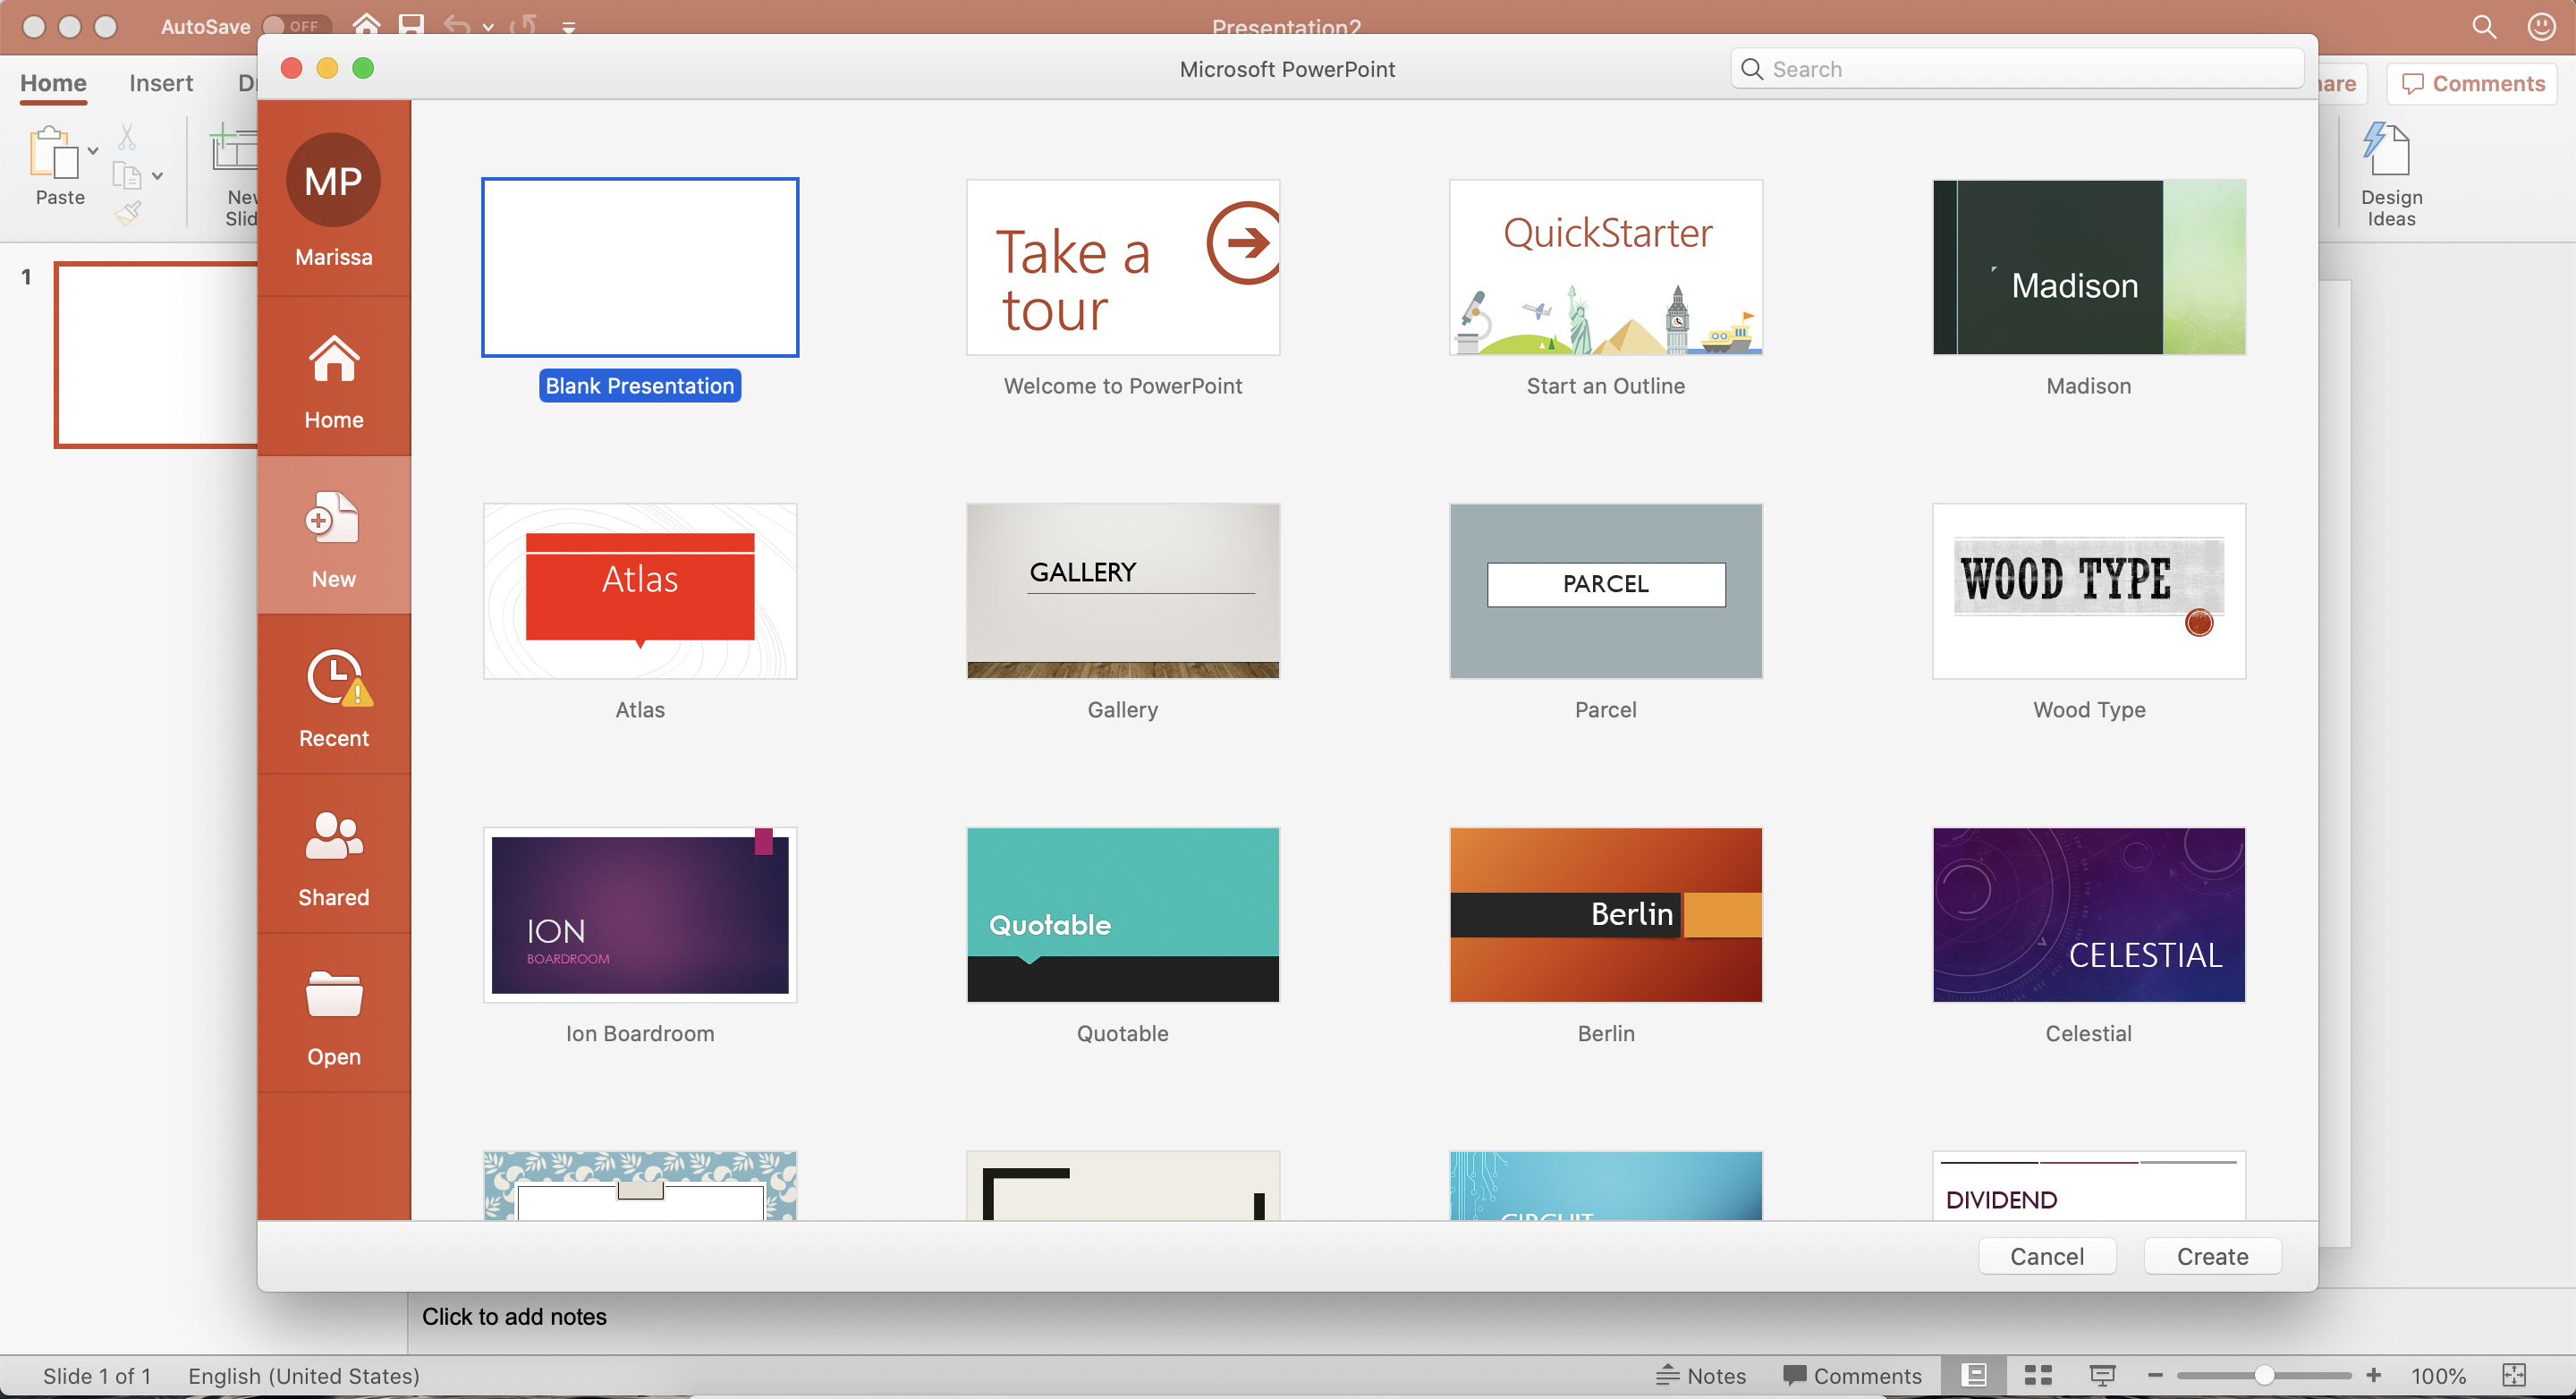The height and width of the screenshot is (1399, 2576).
Task: Select the Berlin template thumbnail
Action: point(1605,913)
